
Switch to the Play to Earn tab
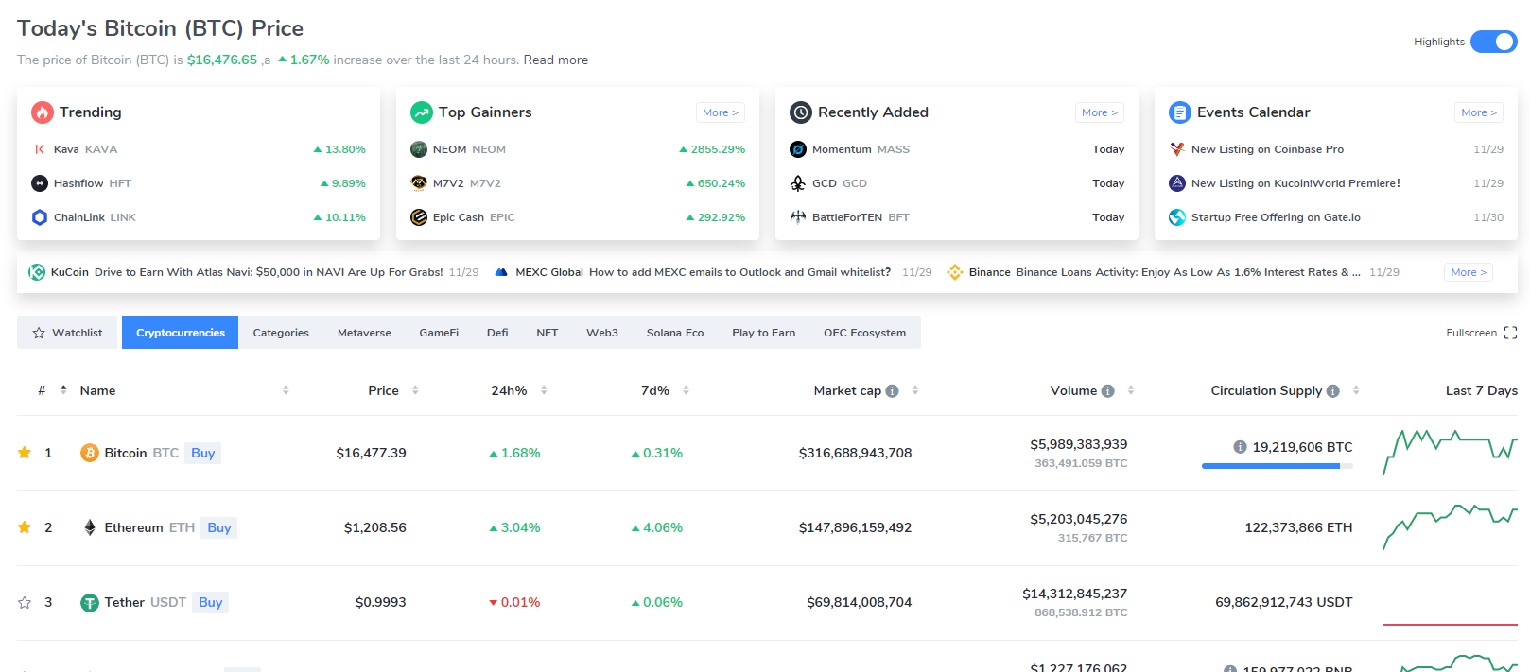click(x=763, y=333)
